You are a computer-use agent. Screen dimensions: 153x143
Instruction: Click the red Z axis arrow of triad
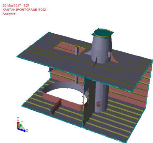18,125
